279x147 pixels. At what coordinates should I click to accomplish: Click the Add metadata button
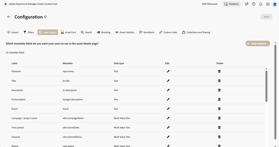(x=258, y=44)
